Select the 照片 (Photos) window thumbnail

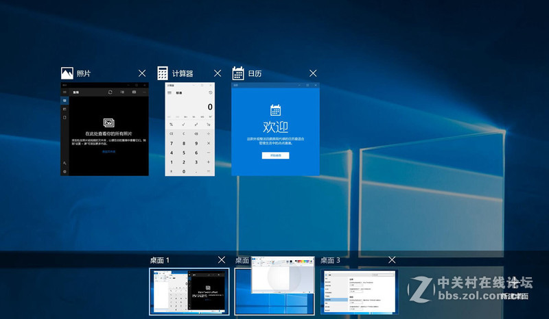[104, 129]
